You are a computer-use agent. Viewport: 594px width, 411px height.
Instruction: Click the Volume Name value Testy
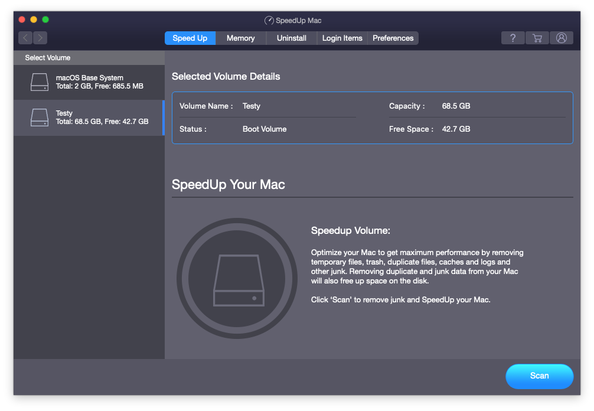click(252, 106)
